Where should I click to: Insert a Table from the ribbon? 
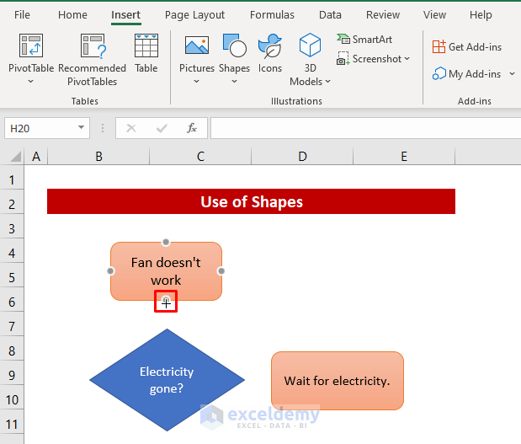(x=146, y=53)
